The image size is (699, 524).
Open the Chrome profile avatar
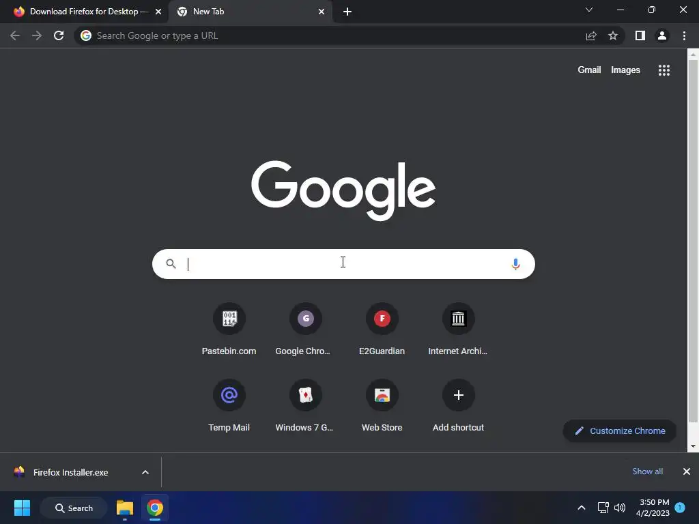click(662, 35)
